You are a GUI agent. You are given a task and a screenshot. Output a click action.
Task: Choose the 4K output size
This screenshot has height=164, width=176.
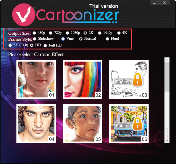(x=119, y=33)
